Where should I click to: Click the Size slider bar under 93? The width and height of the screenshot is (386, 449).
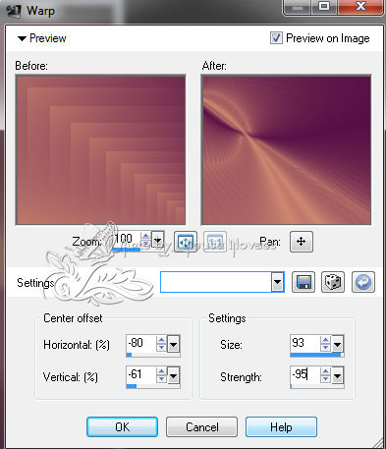tap(316, 355)
